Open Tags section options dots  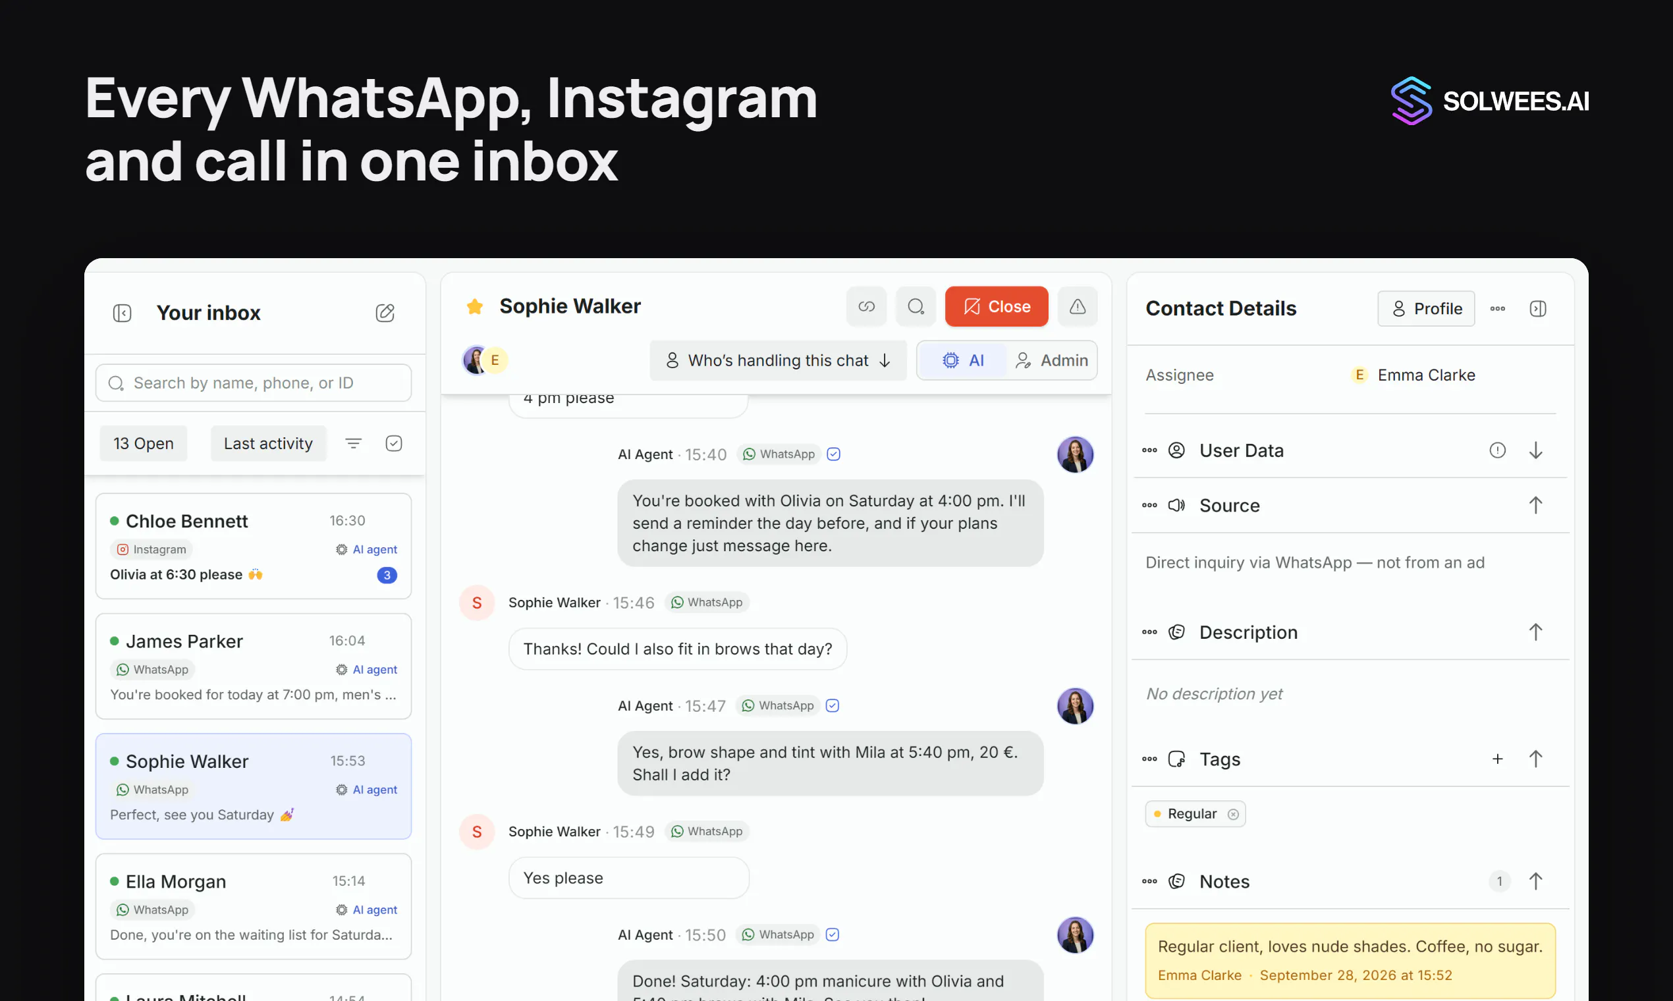click(1149, 759)
